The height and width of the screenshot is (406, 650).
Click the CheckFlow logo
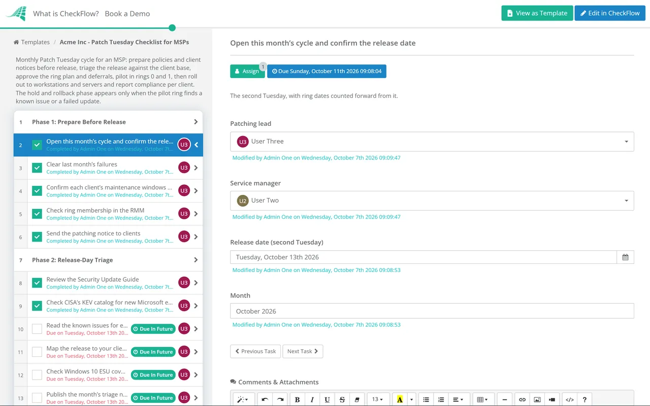click(16, 14)
